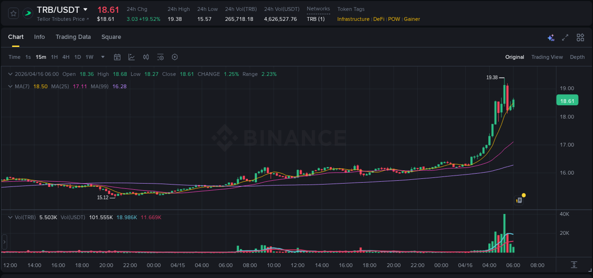Screen dimensions: 593x278
Task: Underline Networks by toggling TRB (1)
Action: (x=316, y=19)
